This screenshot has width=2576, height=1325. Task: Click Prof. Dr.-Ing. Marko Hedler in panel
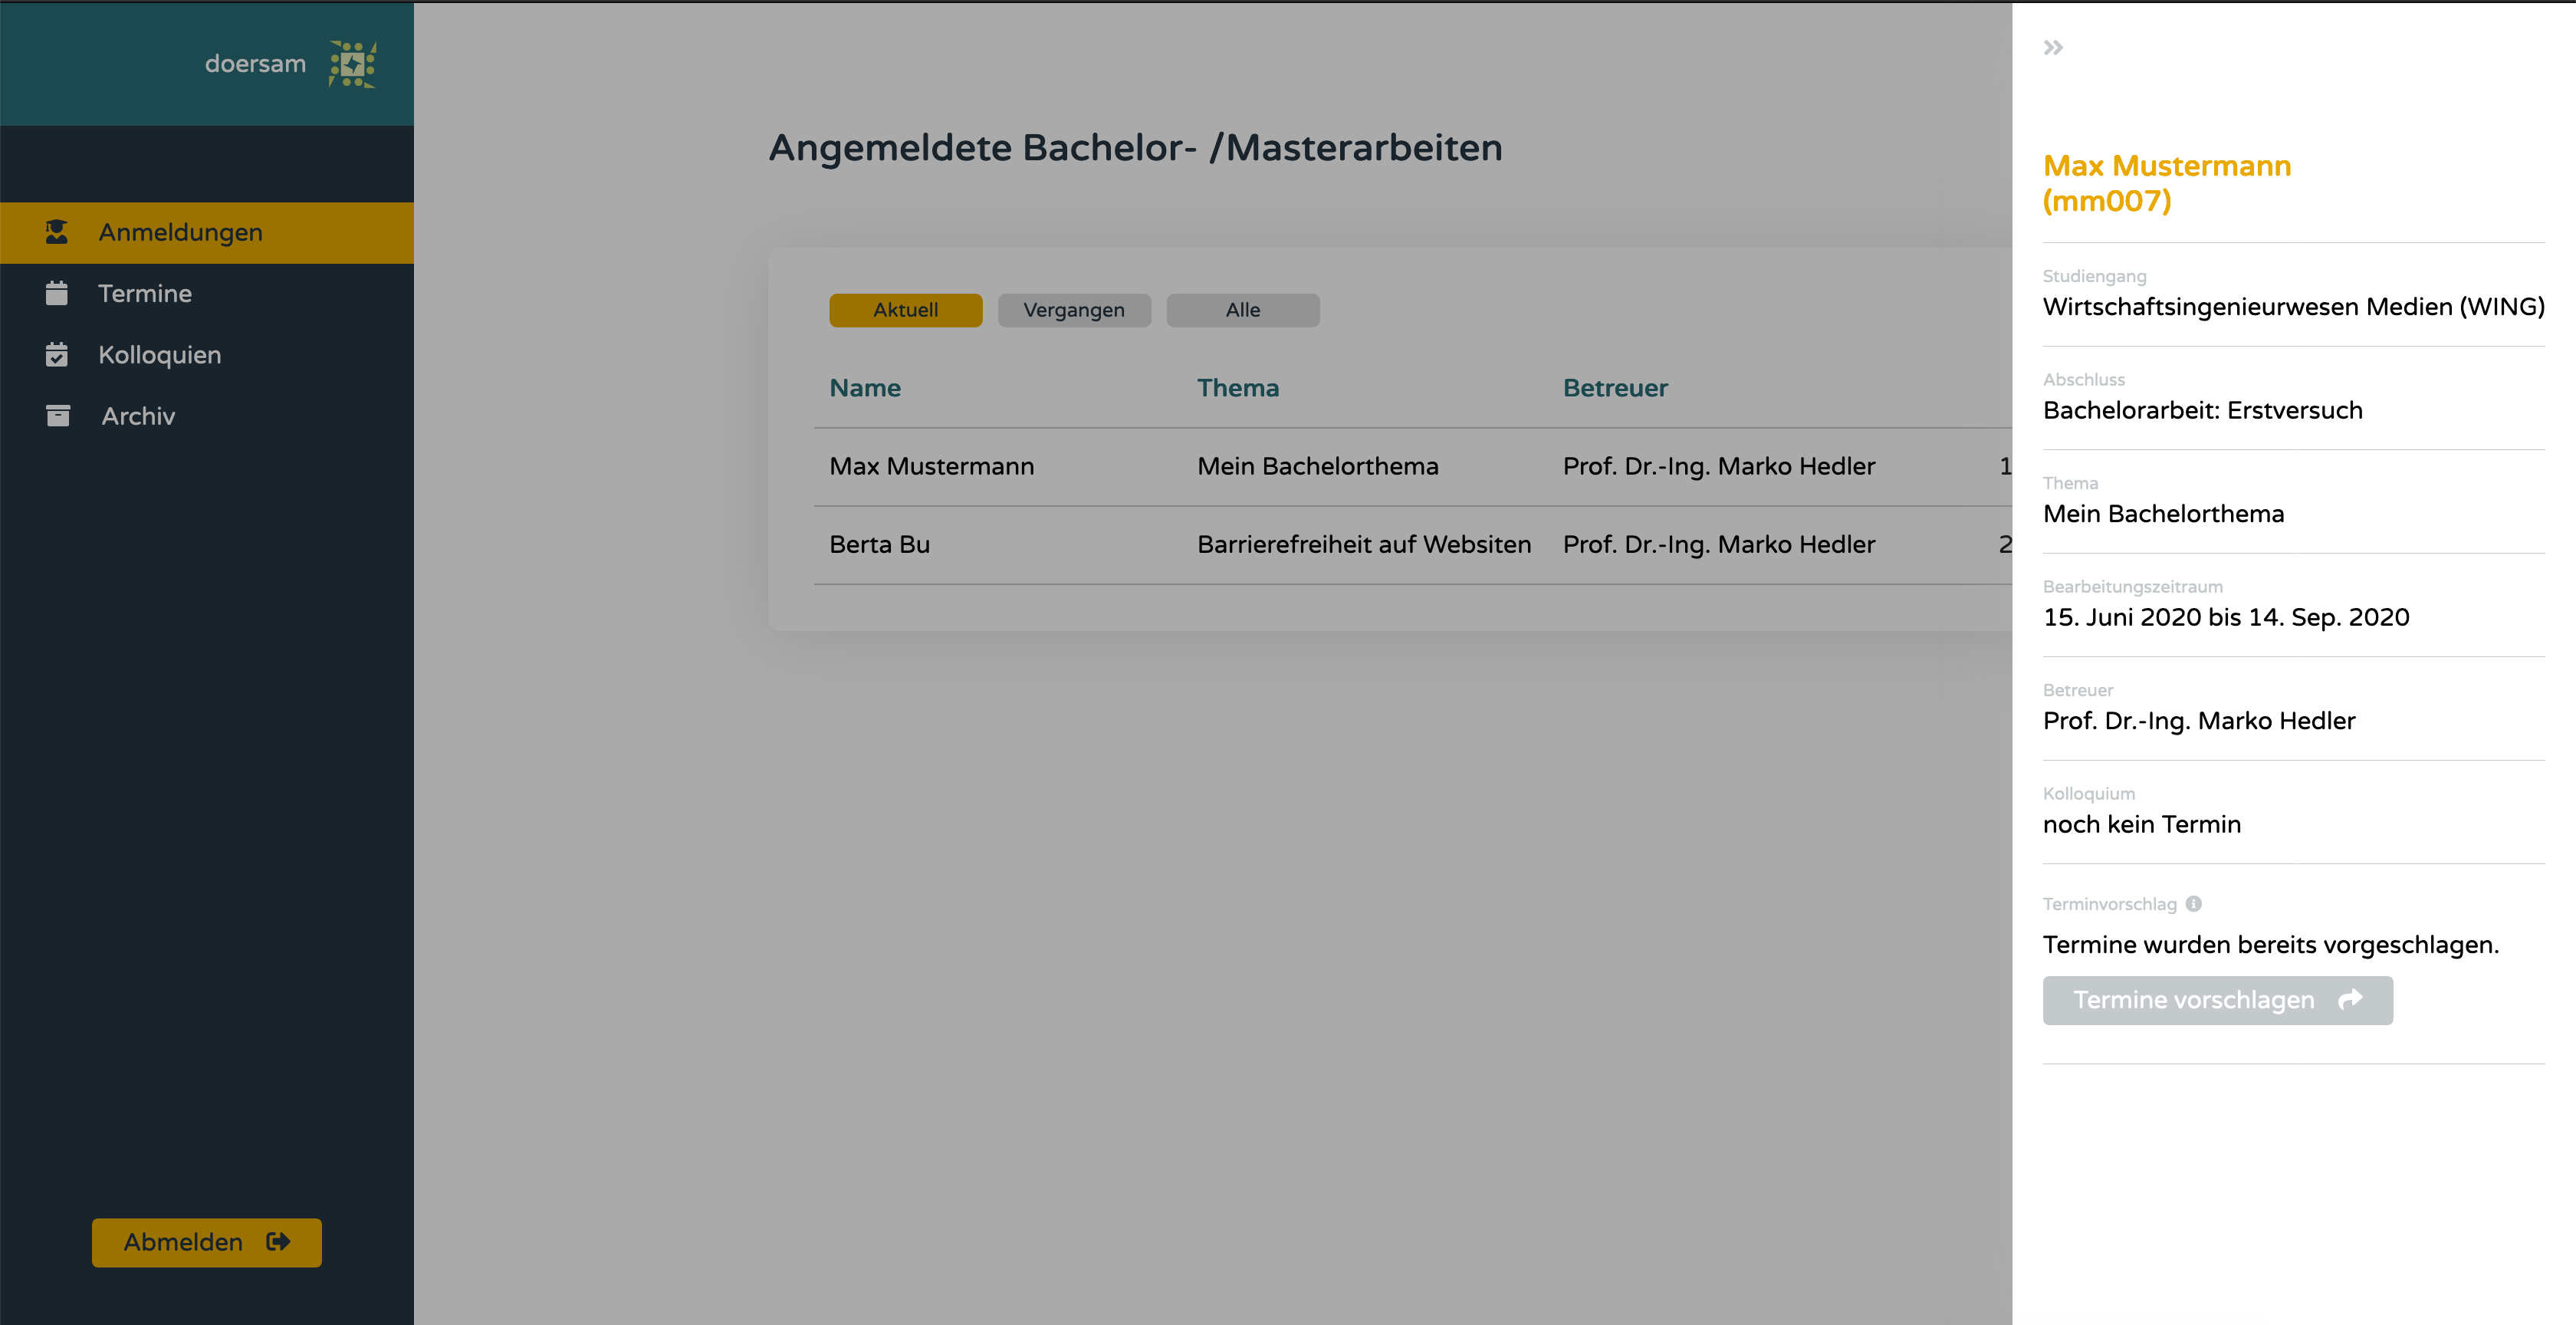2199,721
